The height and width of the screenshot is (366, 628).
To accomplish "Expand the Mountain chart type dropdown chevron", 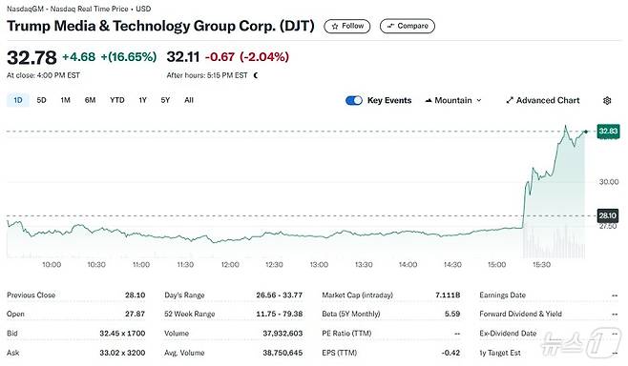I will (478, 100).
